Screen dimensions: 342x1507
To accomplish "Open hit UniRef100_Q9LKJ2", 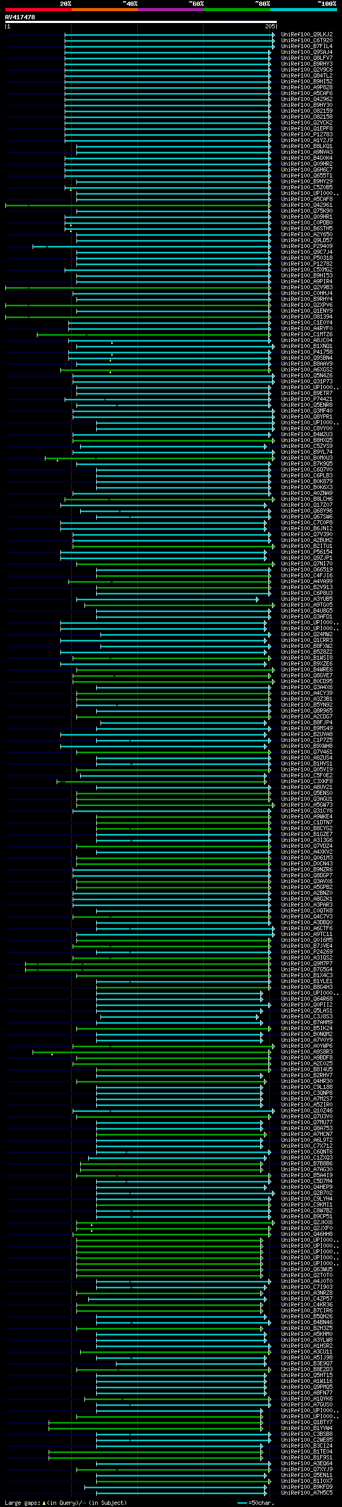I will click(306, 35).
